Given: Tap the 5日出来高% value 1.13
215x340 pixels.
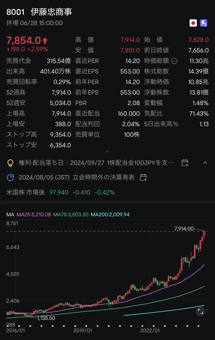Looking at the screenshot, I should pyautogui.click(x=204, y=124).
